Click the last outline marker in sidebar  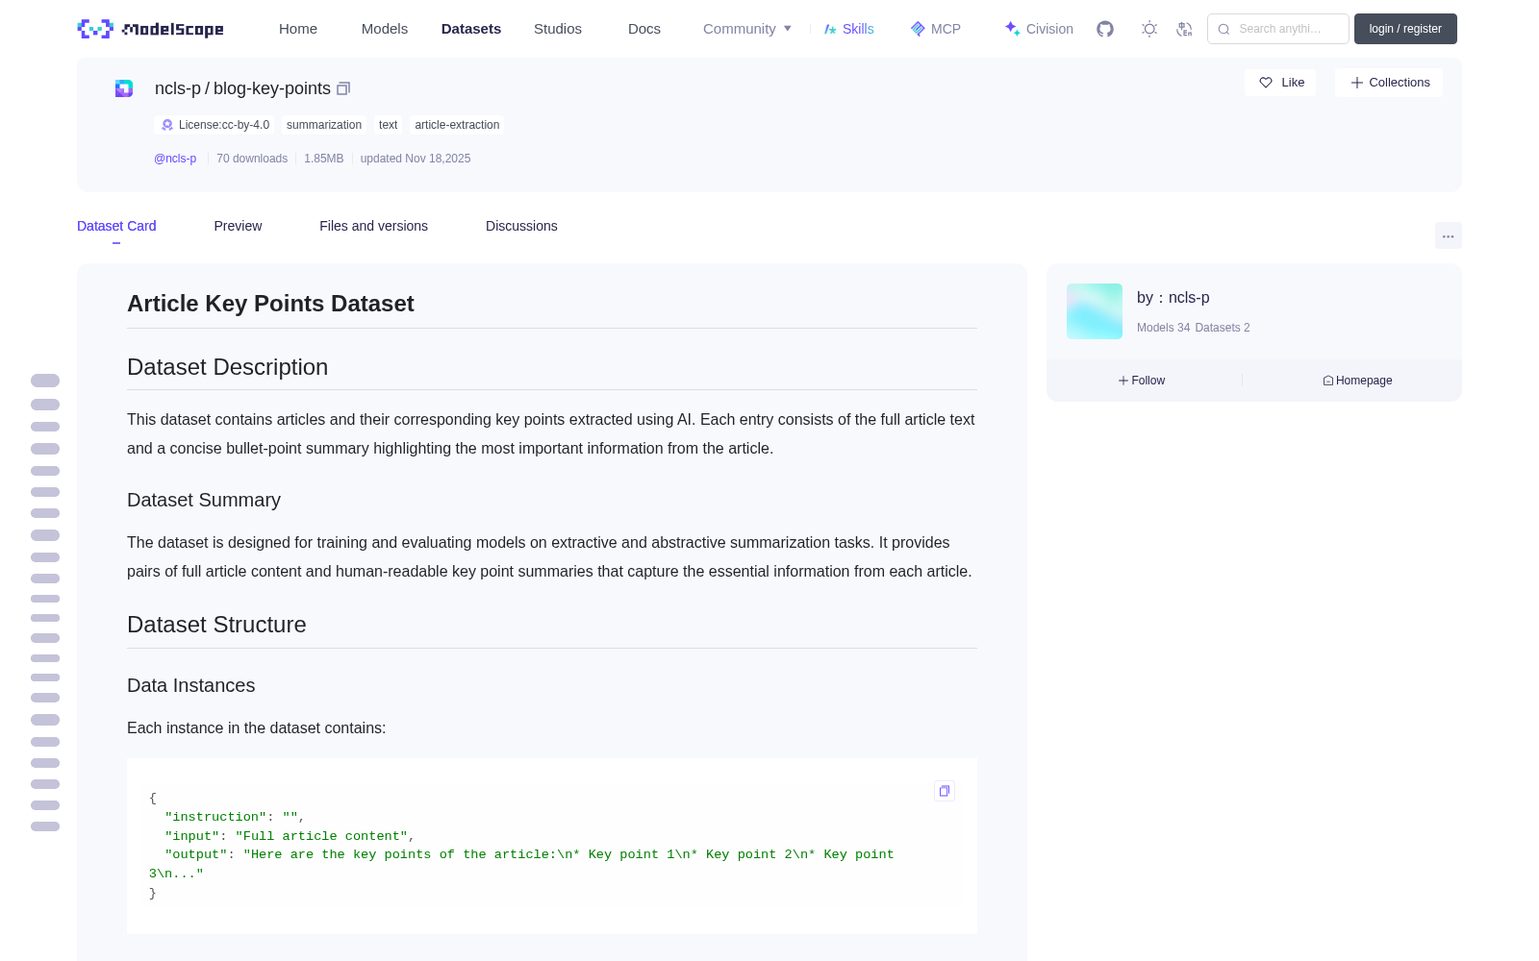(45, 826)
